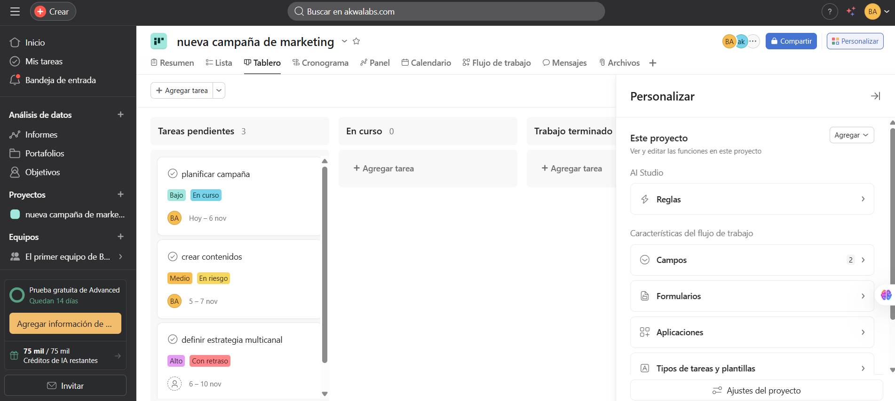Open the Flujo de trabajo tab
Viewport: 895px width, 401px height.
[x=497, y=63]
